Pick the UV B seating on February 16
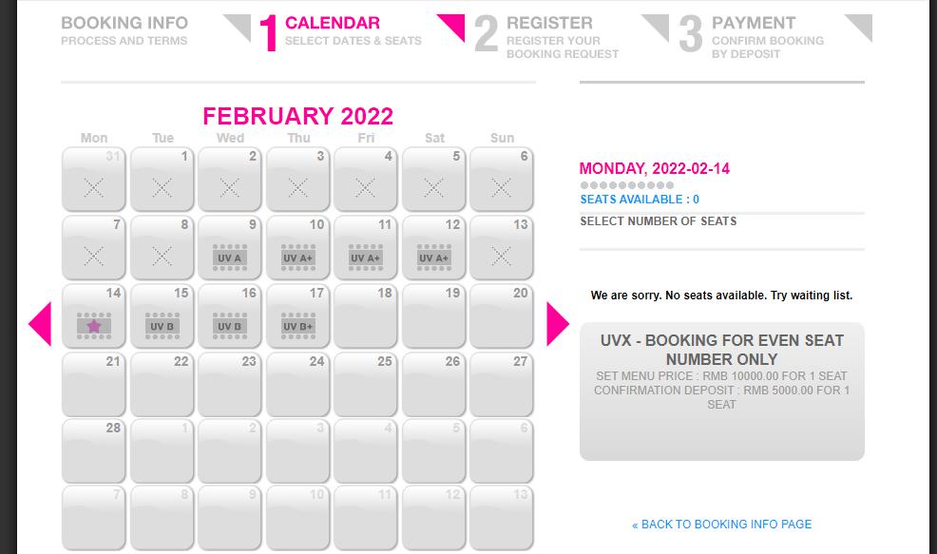The height and width of the screenshot is (554, 937). click(x=229, y=326)
